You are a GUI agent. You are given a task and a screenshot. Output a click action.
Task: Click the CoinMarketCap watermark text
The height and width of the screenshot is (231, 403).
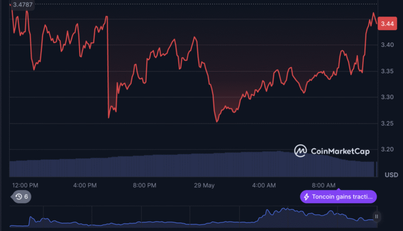tap(340, 151)
